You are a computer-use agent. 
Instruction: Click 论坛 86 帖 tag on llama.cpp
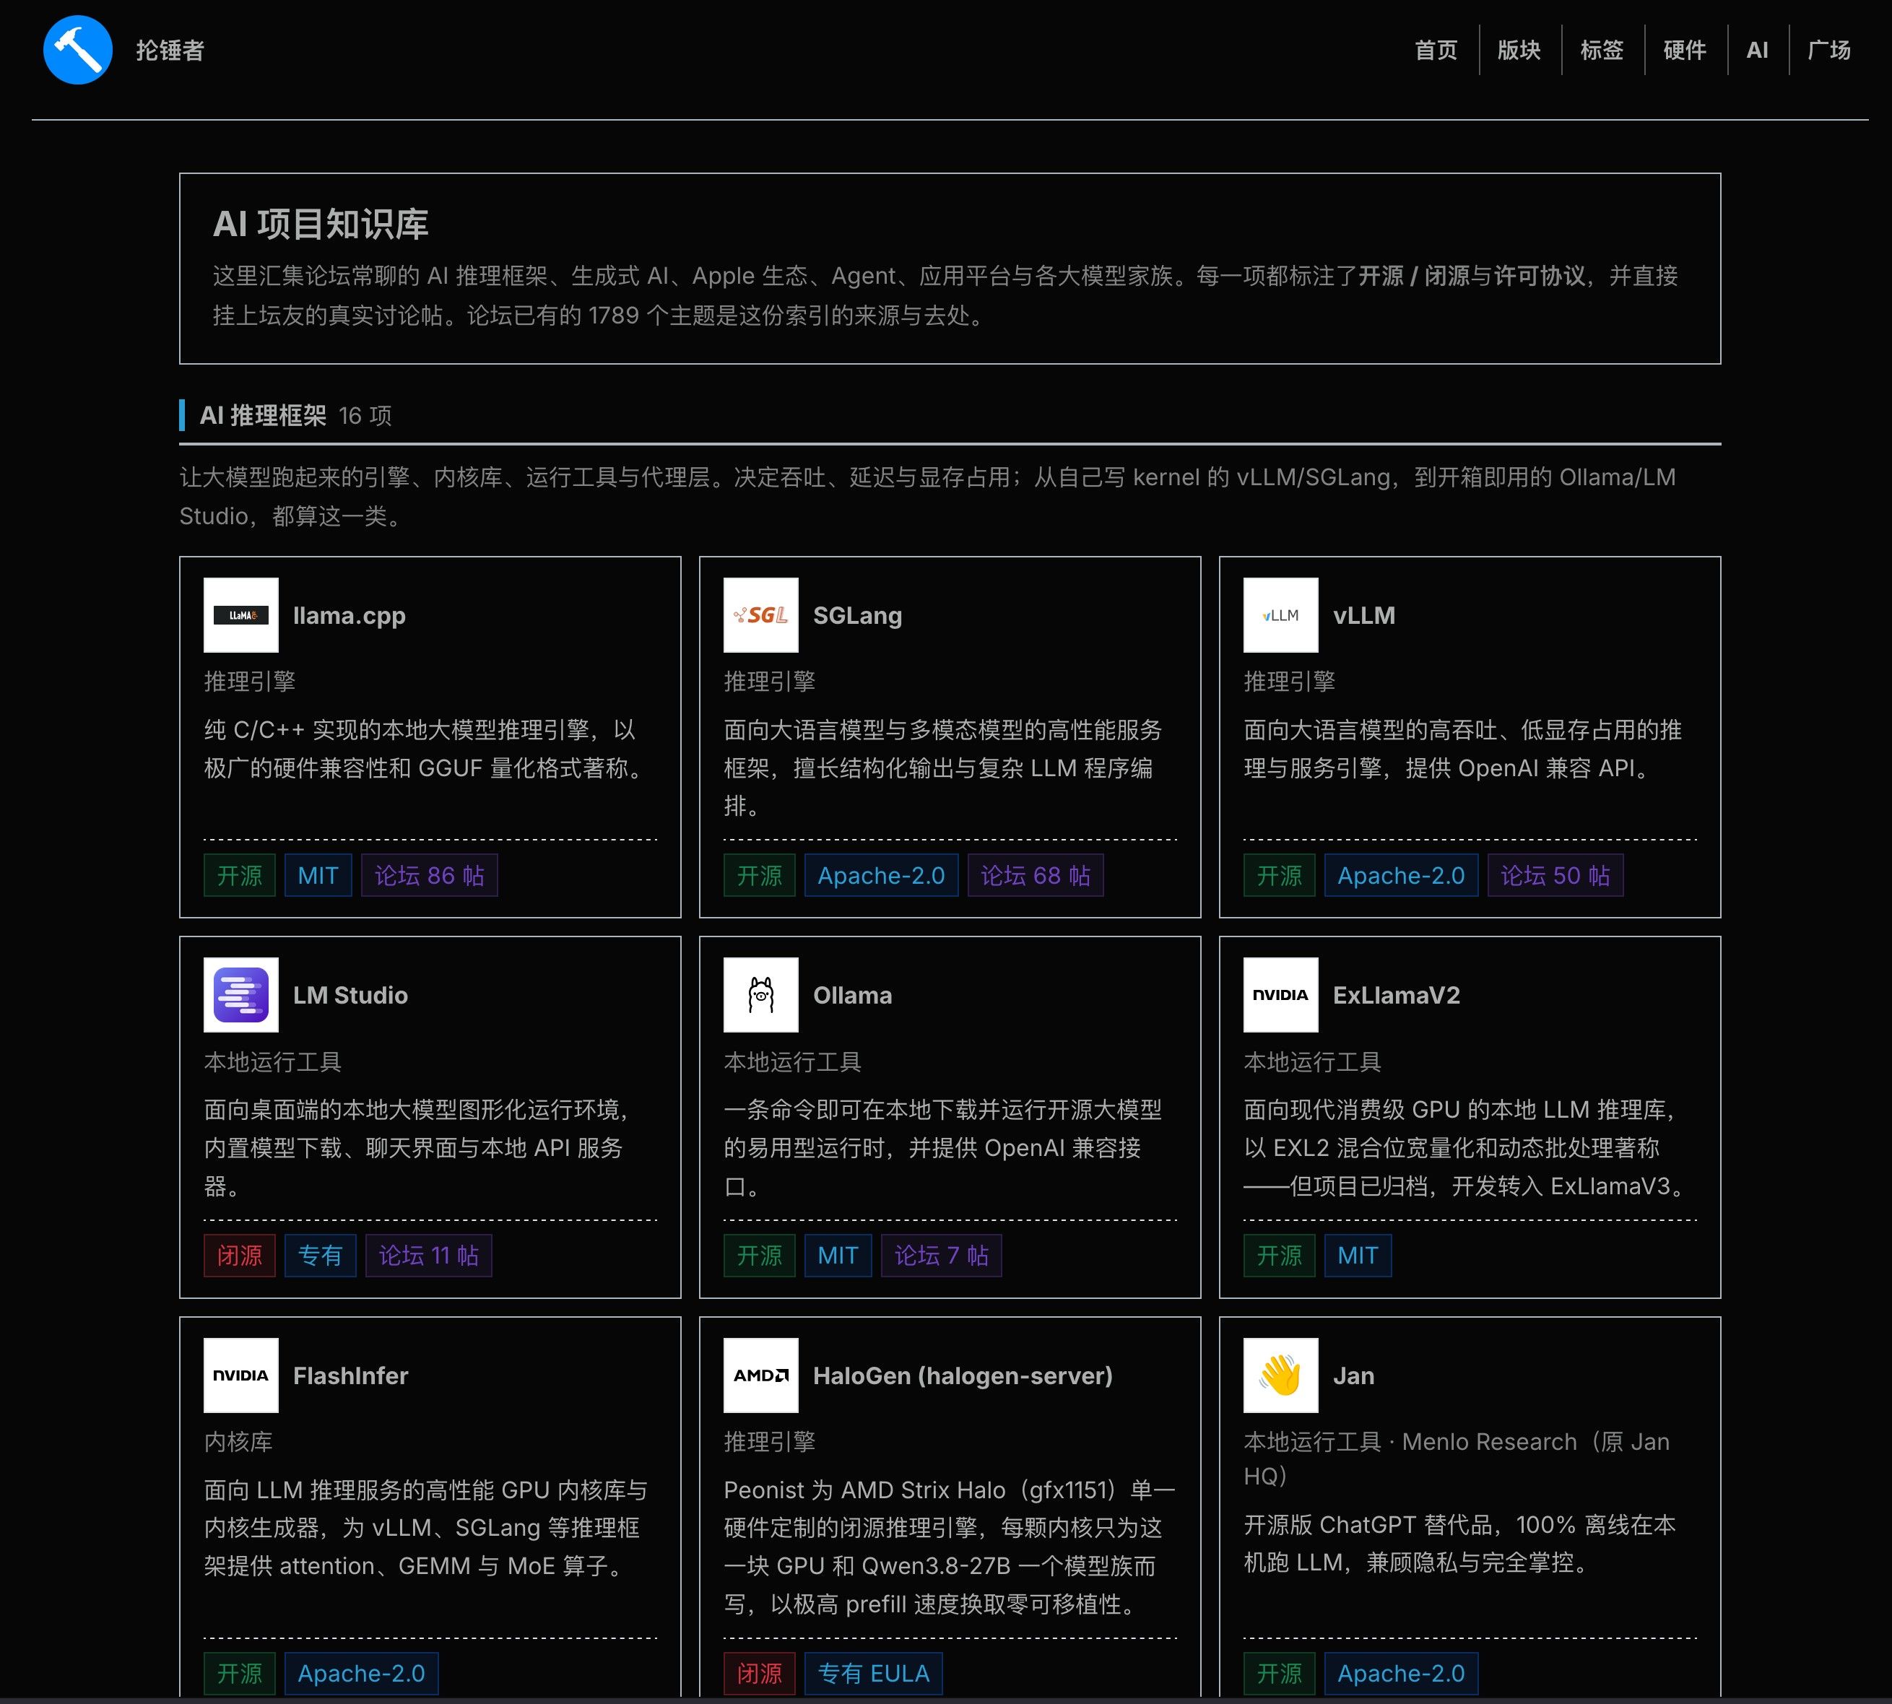(x=430, y=875)
